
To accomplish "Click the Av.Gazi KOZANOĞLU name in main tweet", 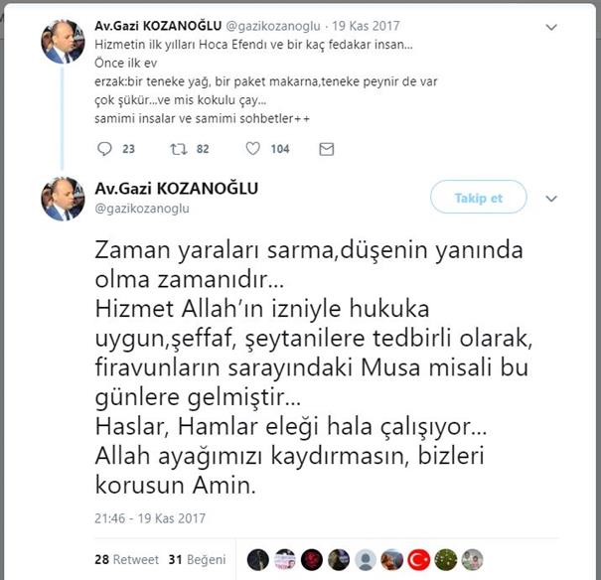I will click(x=176, y=188).
